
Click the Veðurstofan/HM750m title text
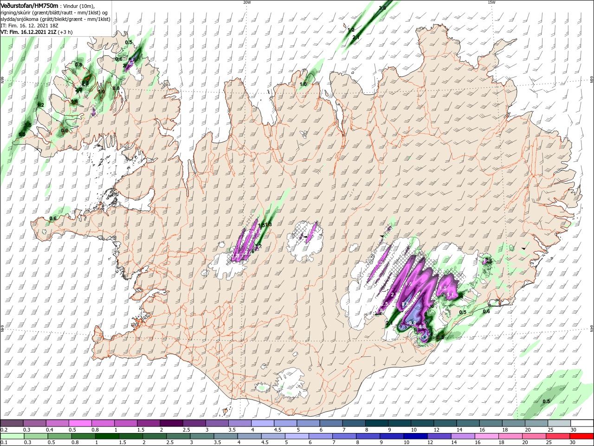coord(29,5)
